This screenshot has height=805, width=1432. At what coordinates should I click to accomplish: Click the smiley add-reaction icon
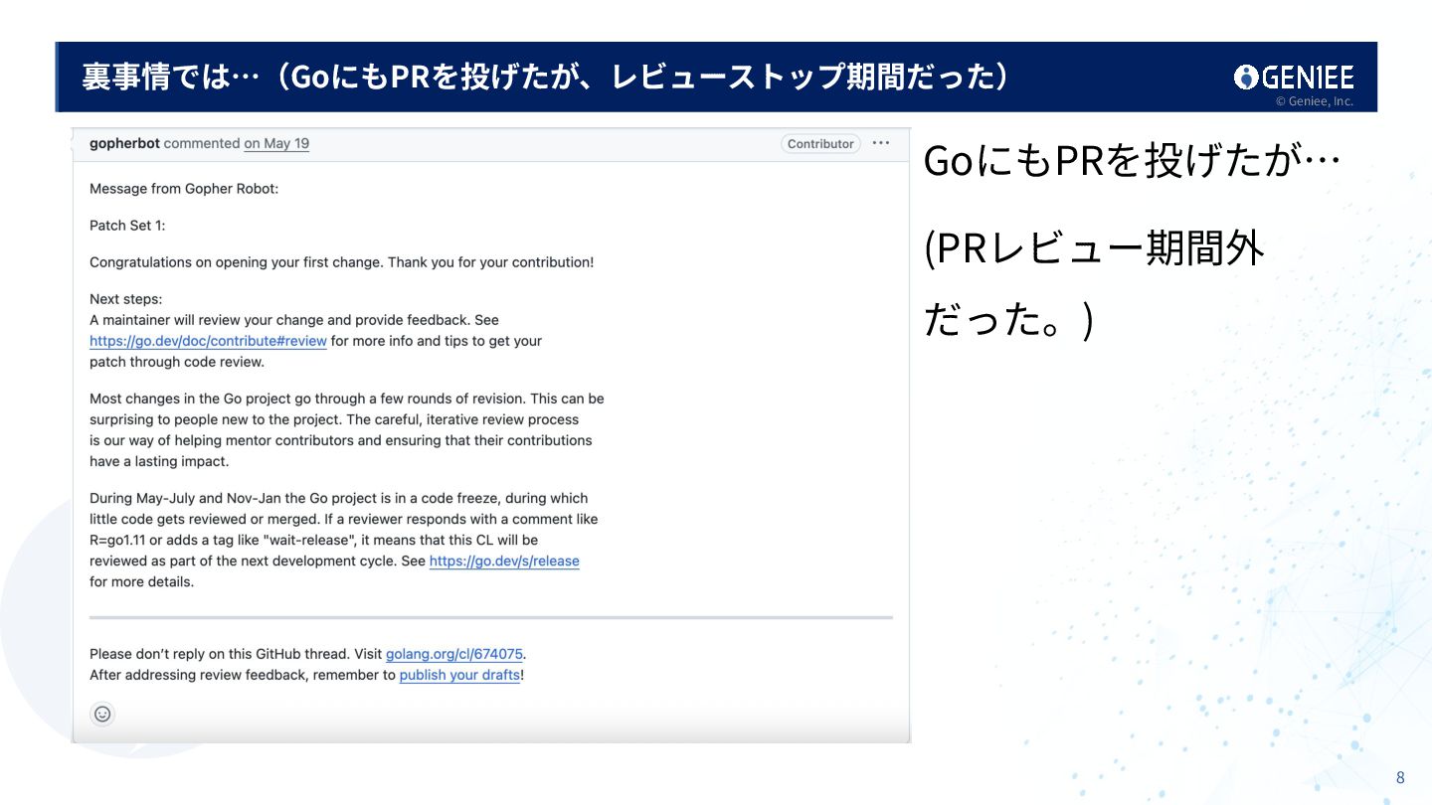coord(102,714)
